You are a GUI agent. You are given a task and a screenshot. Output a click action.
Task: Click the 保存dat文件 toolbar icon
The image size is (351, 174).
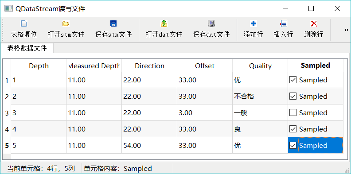click(x=211, y=23)
